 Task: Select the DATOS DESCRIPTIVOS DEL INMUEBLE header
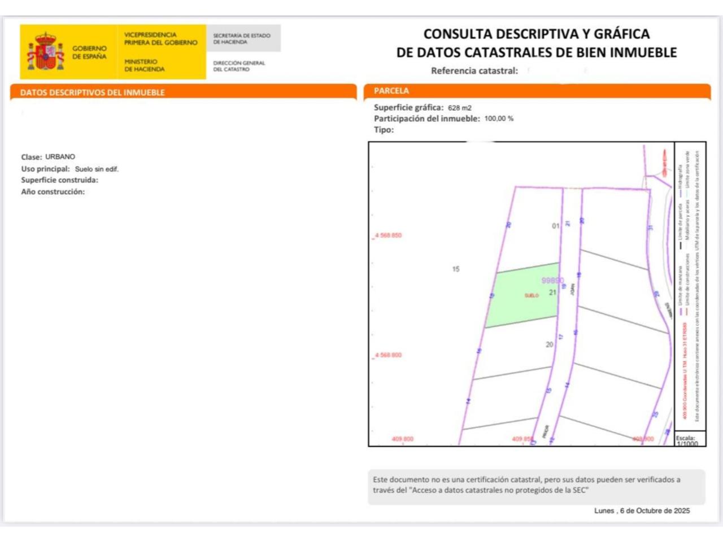[93, 93]
